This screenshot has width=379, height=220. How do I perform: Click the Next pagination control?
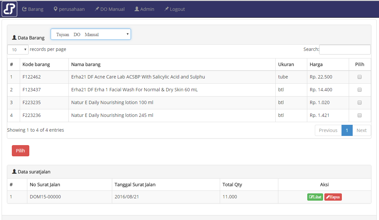click(361, 130)
